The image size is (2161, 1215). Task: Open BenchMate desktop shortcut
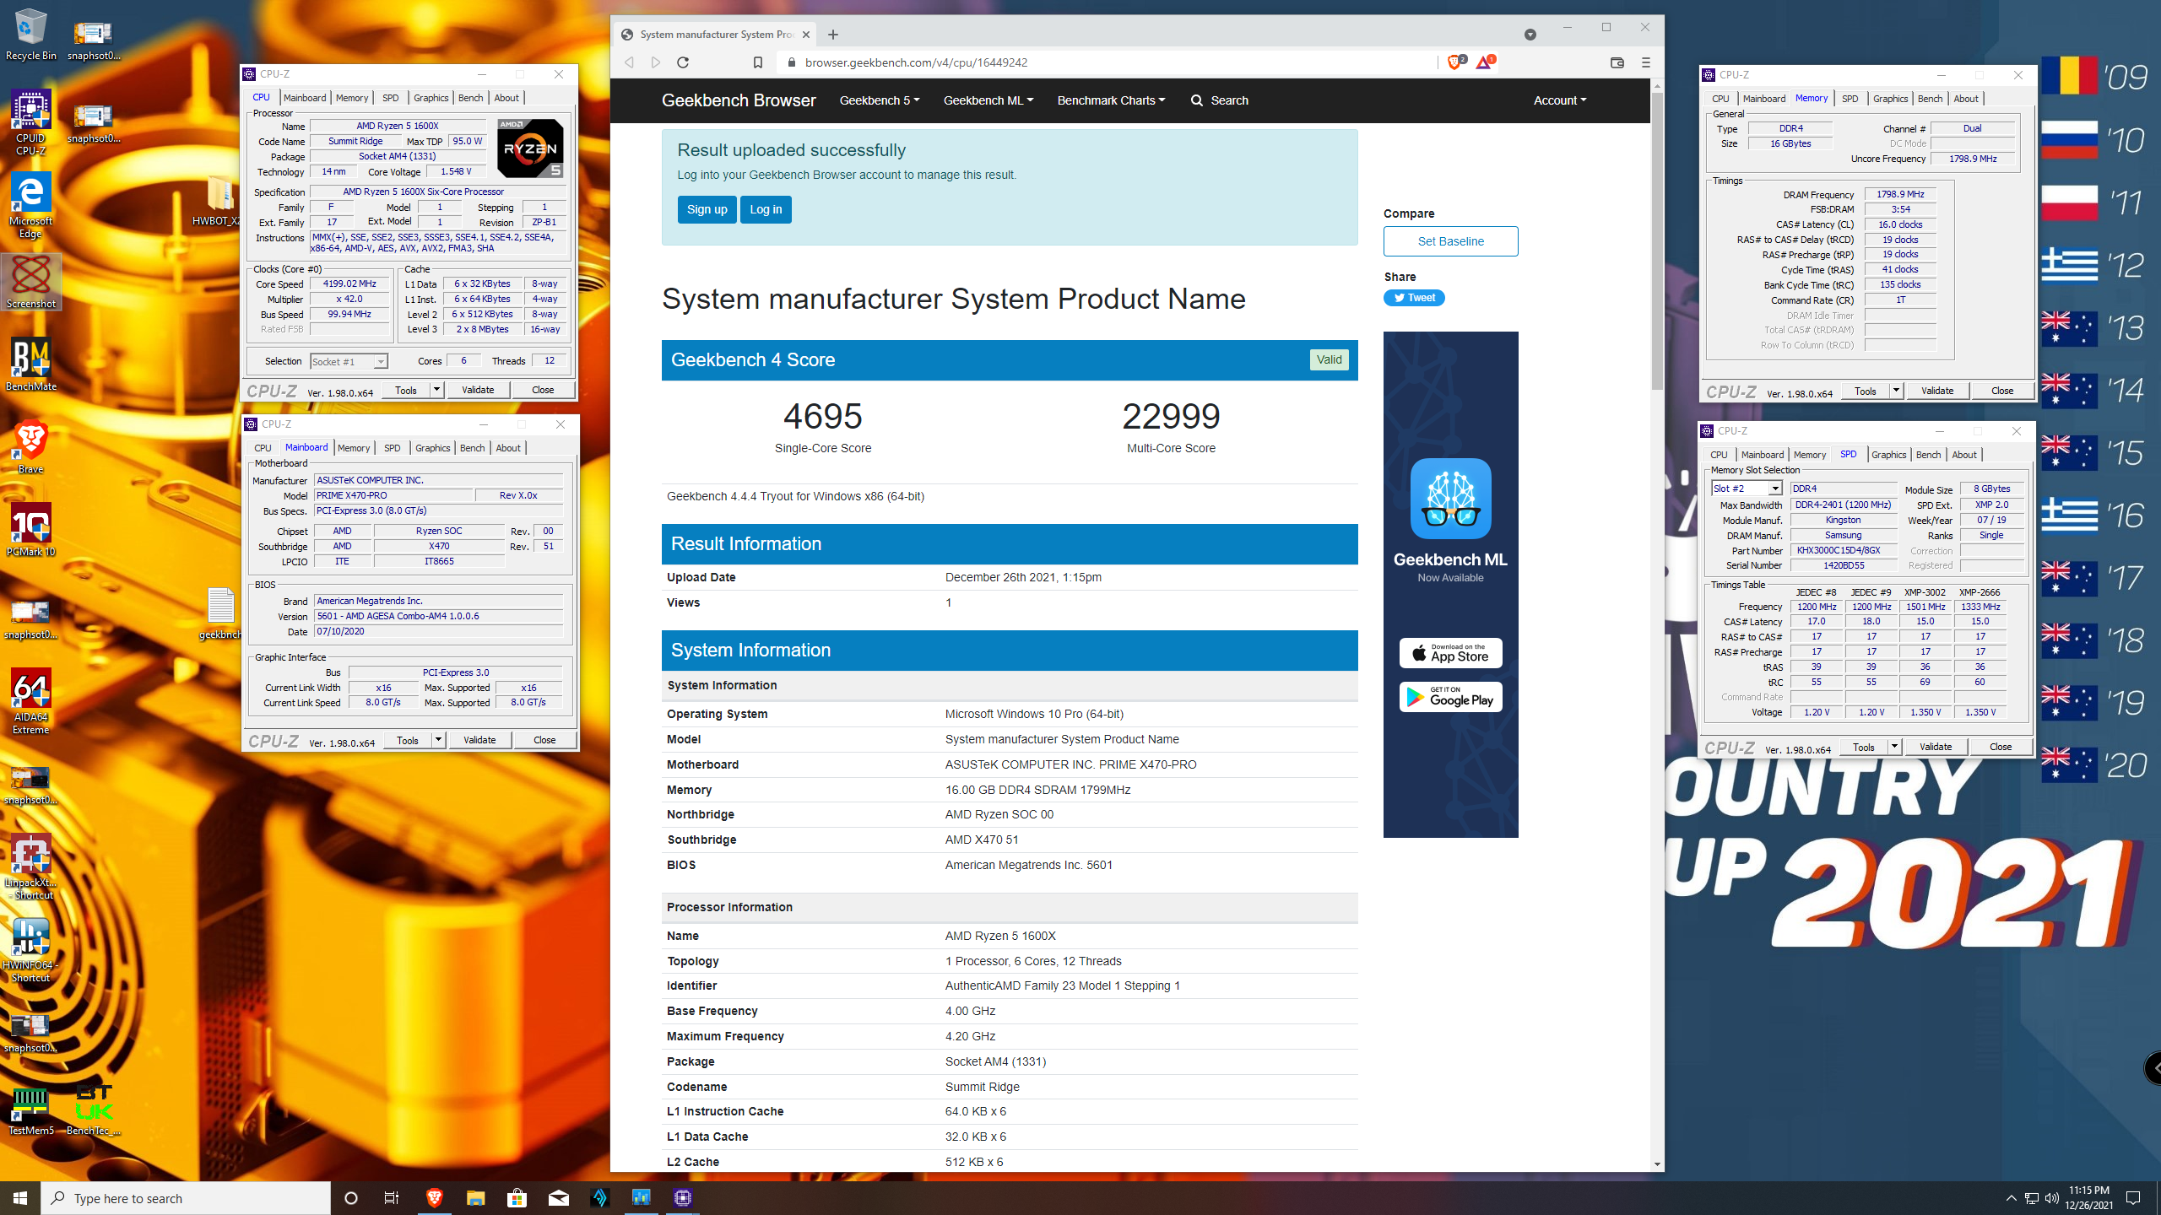click(30, 364)
